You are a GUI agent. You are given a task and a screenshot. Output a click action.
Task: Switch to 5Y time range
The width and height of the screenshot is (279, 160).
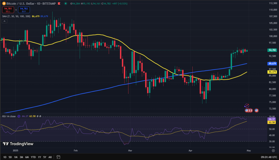[45, 157]
